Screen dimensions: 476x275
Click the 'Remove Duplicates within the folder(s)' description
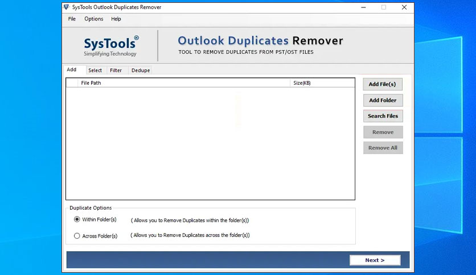190,220
